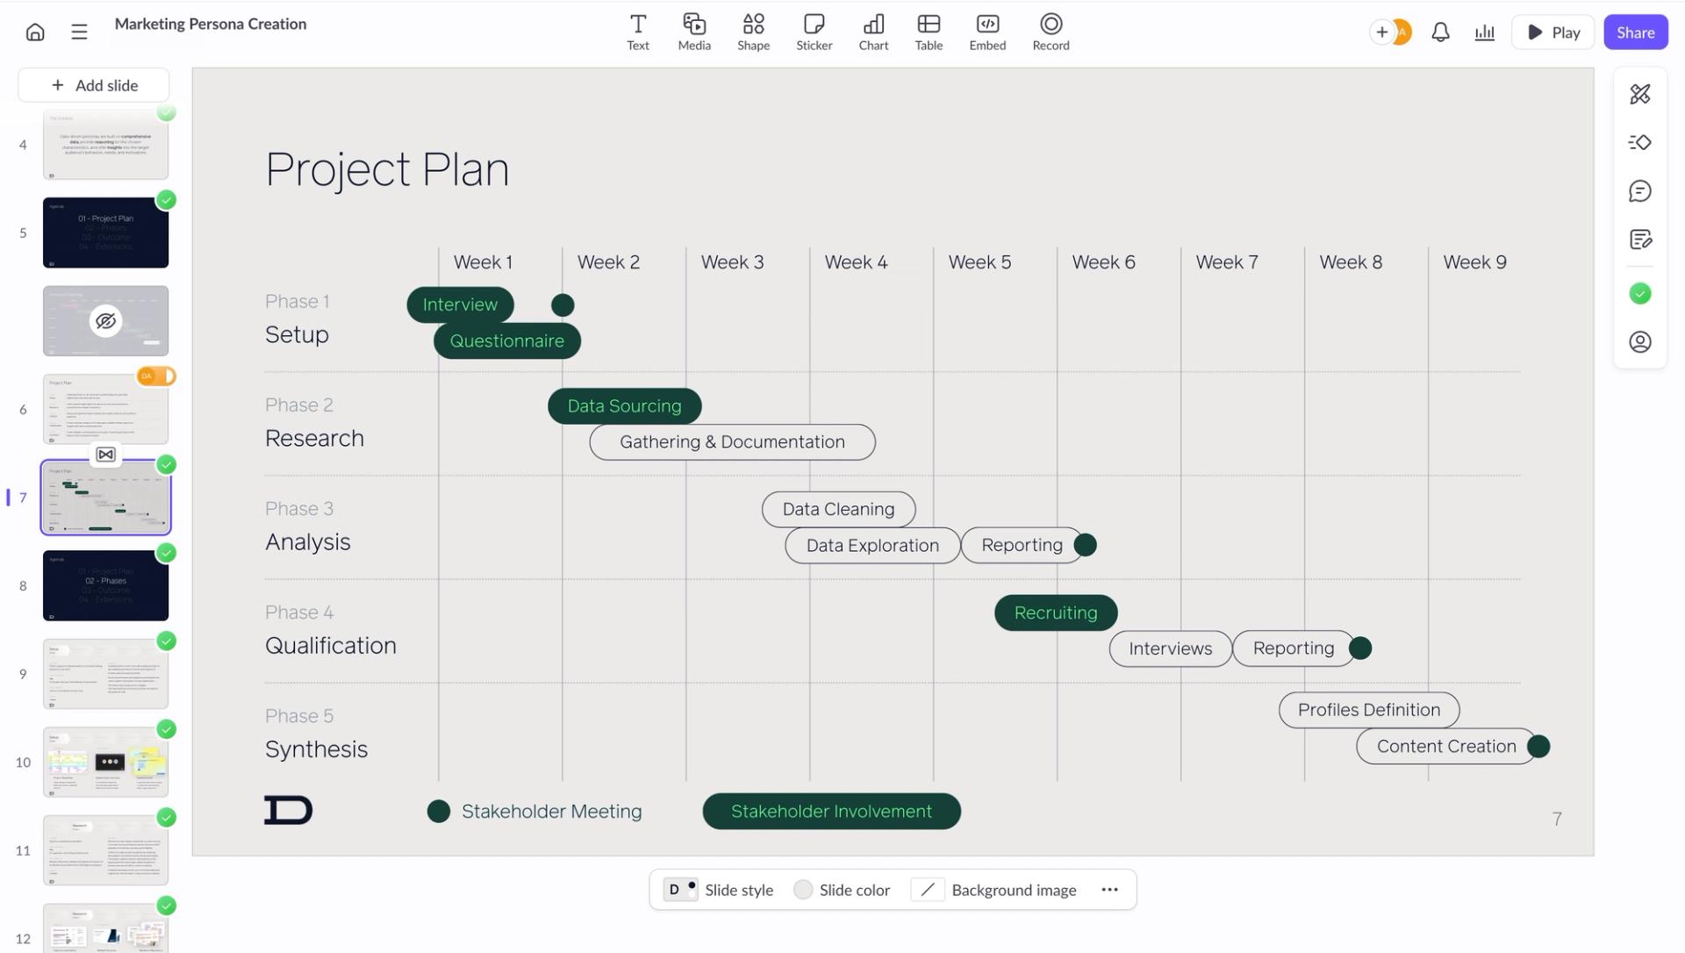The height and width of the screenshot is (953, 1685).
Task: Open the hamburger menu
Action: (79, 32)
